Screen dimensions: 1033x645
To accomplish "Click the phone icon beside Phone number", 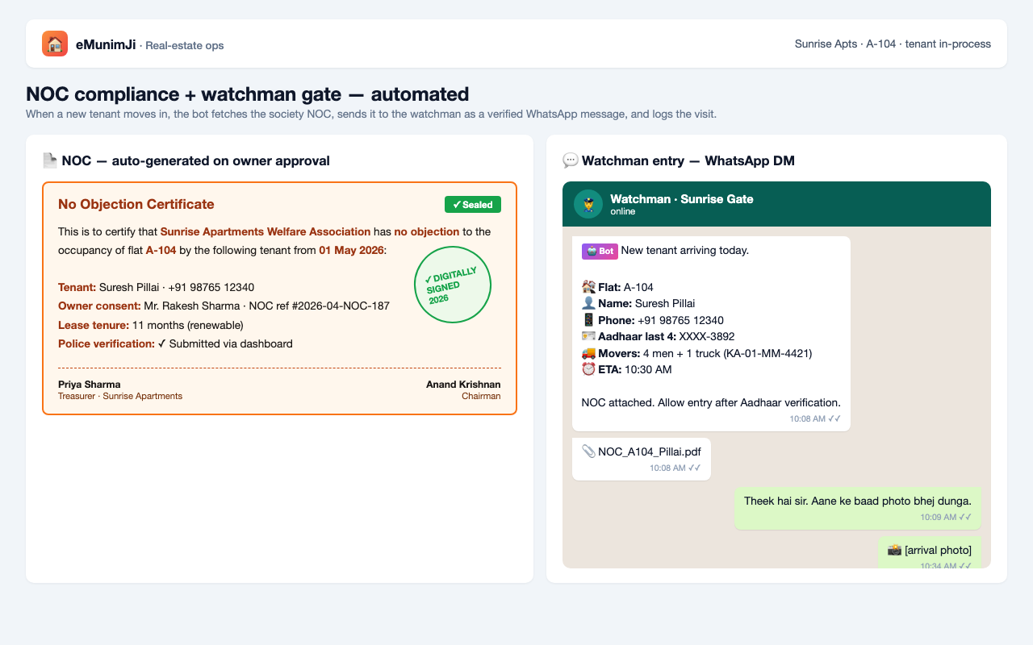I will point(588,320).
